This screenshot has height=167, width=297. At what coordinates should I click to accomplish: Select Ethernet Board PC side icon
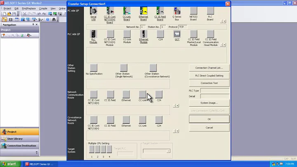(x=144, y=11)
